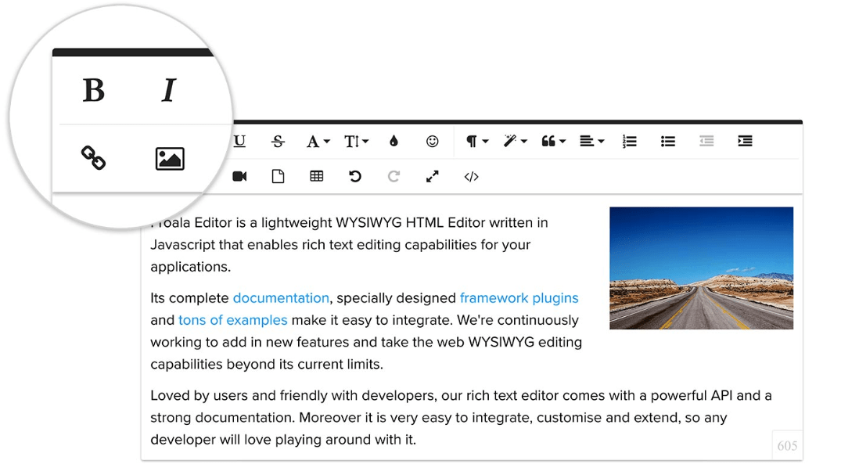Place cursor in 'Loved by users' paragraph
This screenshot has height=475, width=841.
coord(461,418)
